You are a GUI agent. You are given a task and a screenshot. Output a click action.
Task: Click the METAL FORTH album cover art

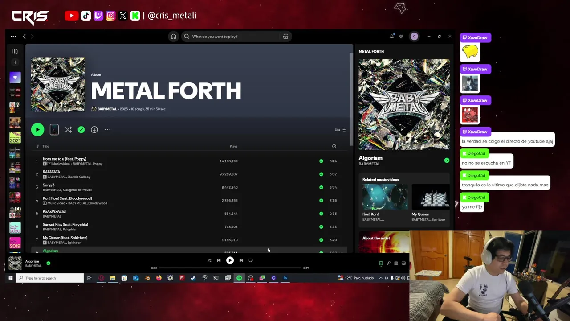point(58,84)
